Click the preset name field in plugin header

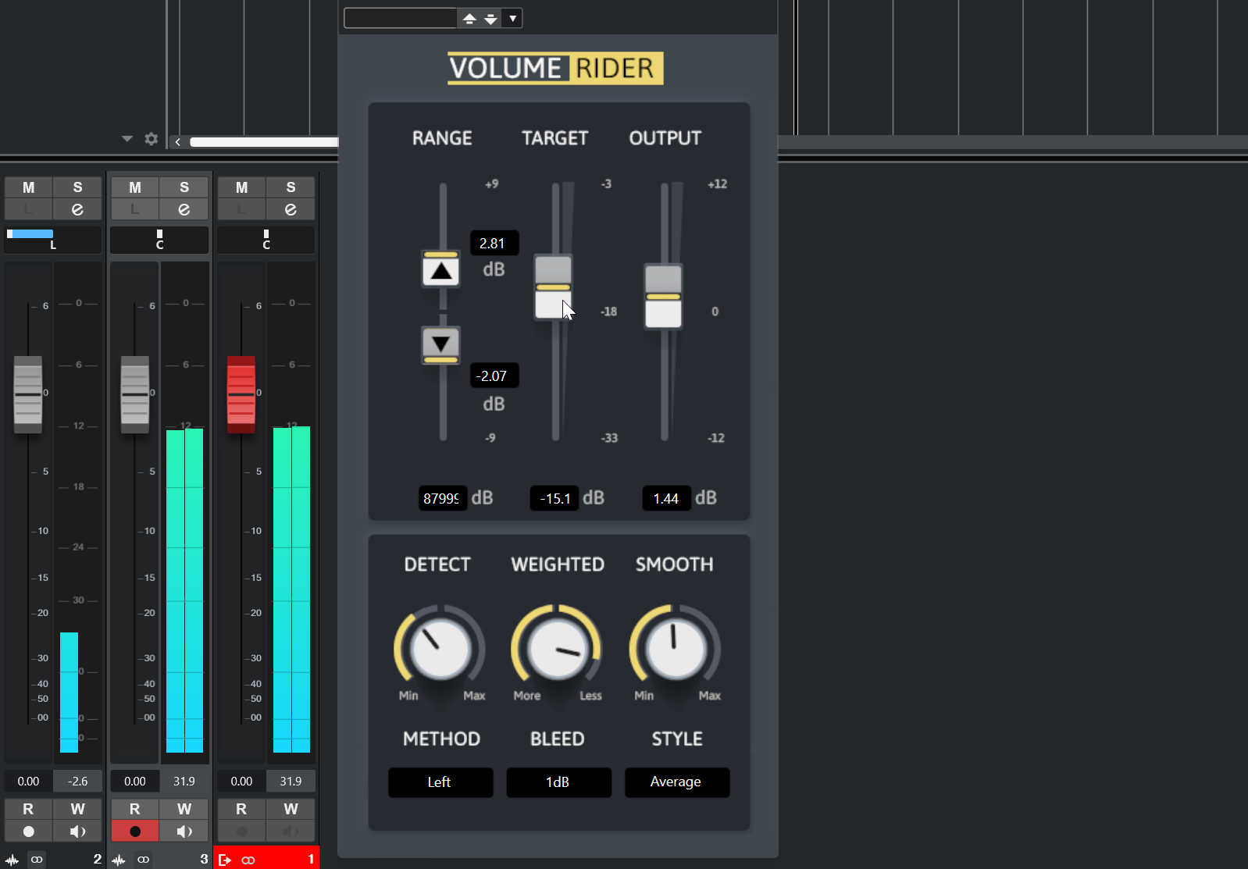click(400, 19)
